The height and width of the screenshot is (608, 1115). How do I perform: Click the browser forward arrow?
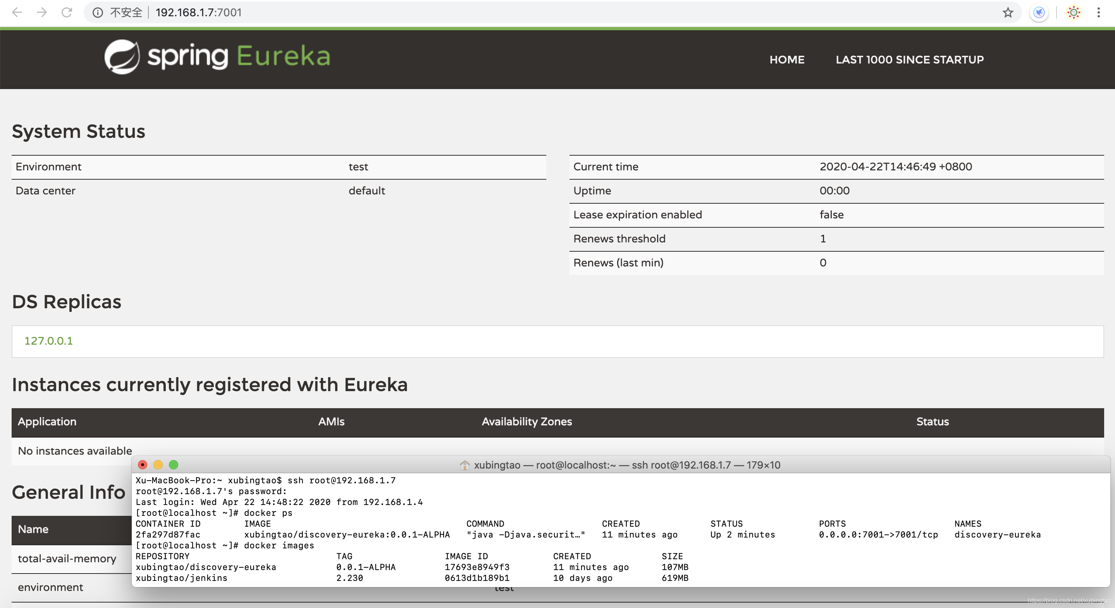coord(41,12)
